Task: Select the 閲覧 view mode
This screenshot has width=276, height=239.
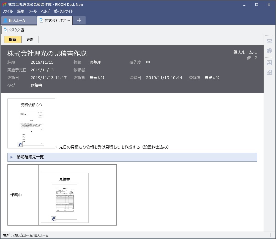Action: tap(12, 40)
